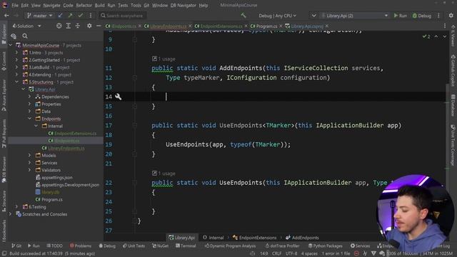Collapse the Endpoints folder
Viewport: 457px width, 257px height.
coord(29,119)
